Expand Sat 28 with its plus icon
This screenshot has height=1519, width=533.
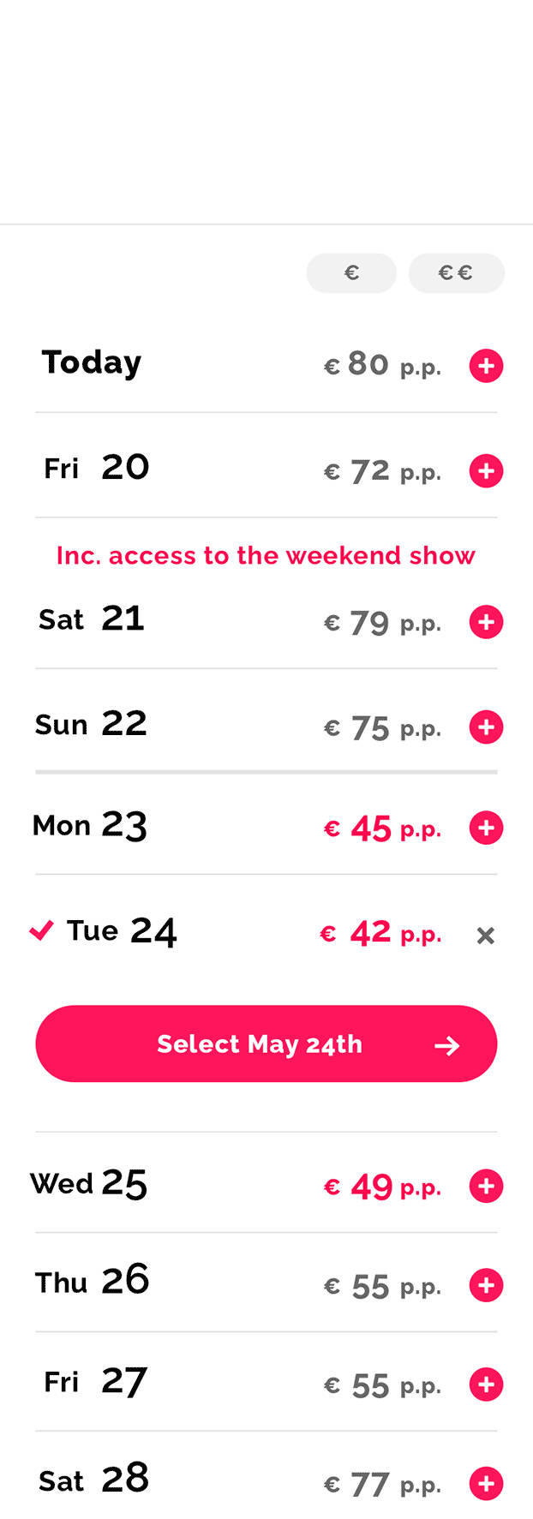pyautogui.click(x=486, y=1484)
